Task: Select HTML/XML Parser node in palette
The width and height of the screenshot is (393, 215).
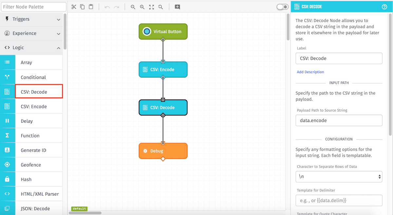Action: pyautogui.click(x=39, y=194)
